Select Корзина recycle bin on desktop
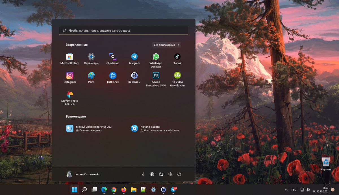 (x=326, y=164)
